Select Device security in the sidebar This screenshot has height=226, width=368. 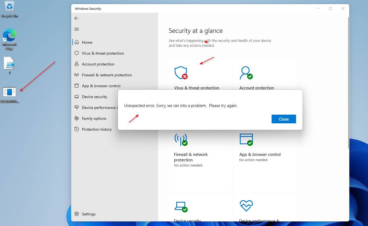94,97
